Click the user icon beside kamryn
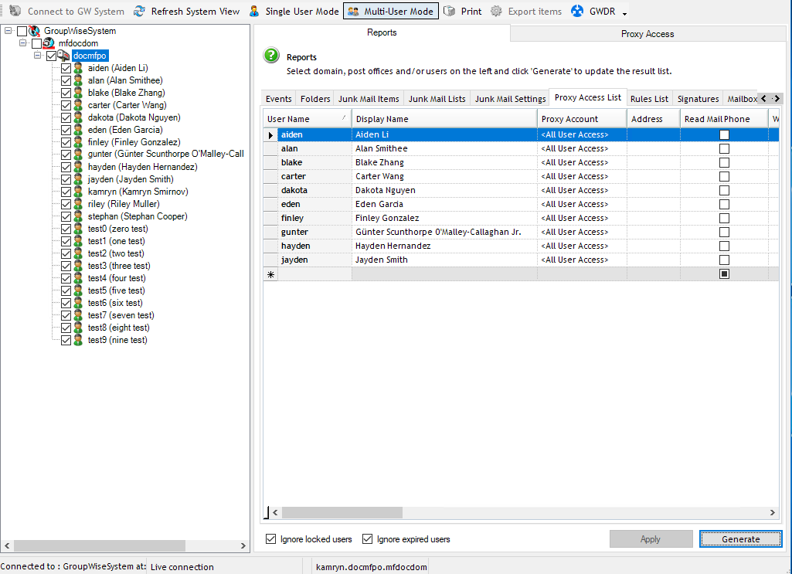This screenshot has height=574, width=792. pos(78,192)
